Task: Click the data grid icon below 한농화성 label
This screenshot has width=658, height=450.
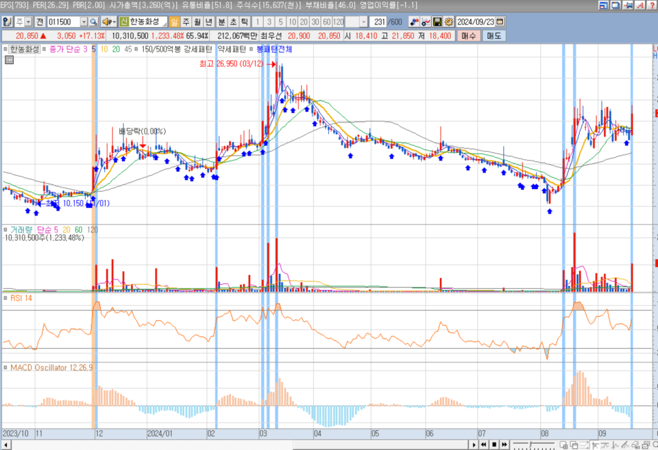Action: (10, 60)
